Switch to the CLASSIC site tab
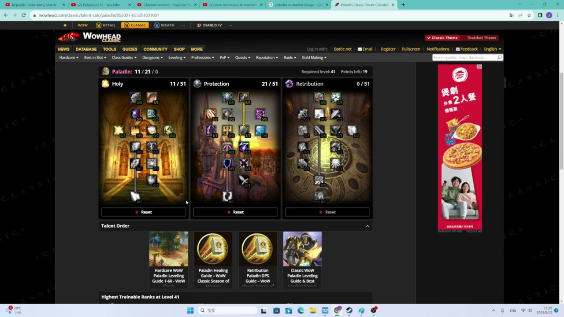The width and height of the screenshot is (564, 317). (135, 25)
